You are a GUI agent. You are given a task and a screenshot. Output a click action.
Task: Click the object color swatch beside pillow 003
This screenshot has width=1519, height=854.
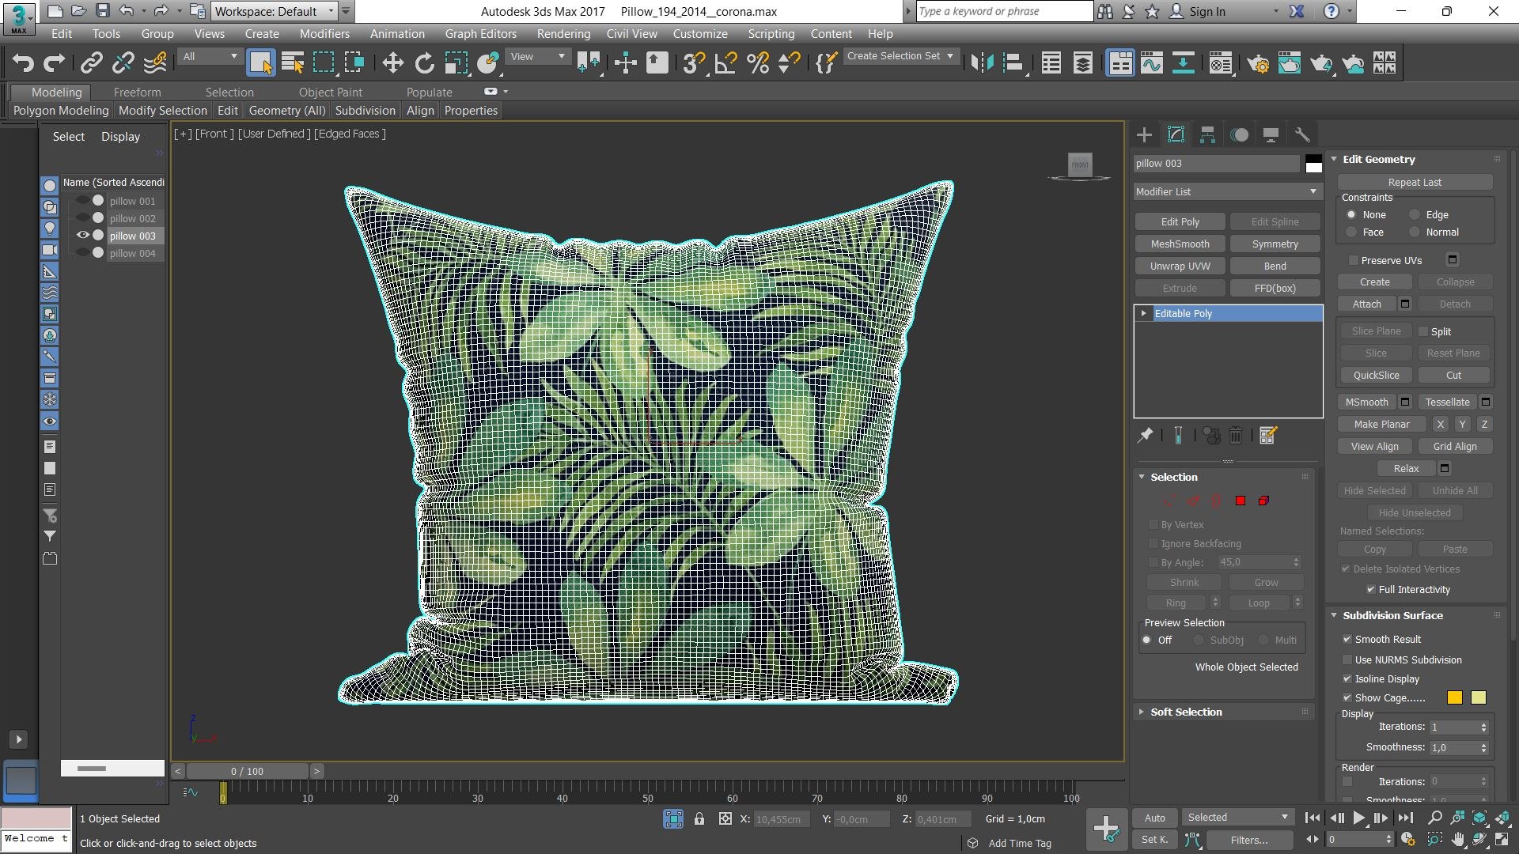click(x=1313, y=164)
